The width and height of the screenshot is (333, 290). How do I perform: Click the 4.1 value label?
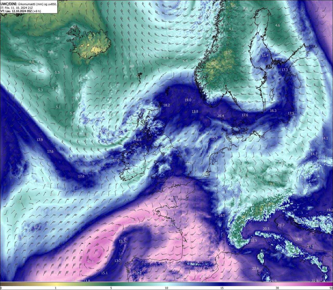tap(231, 29)
